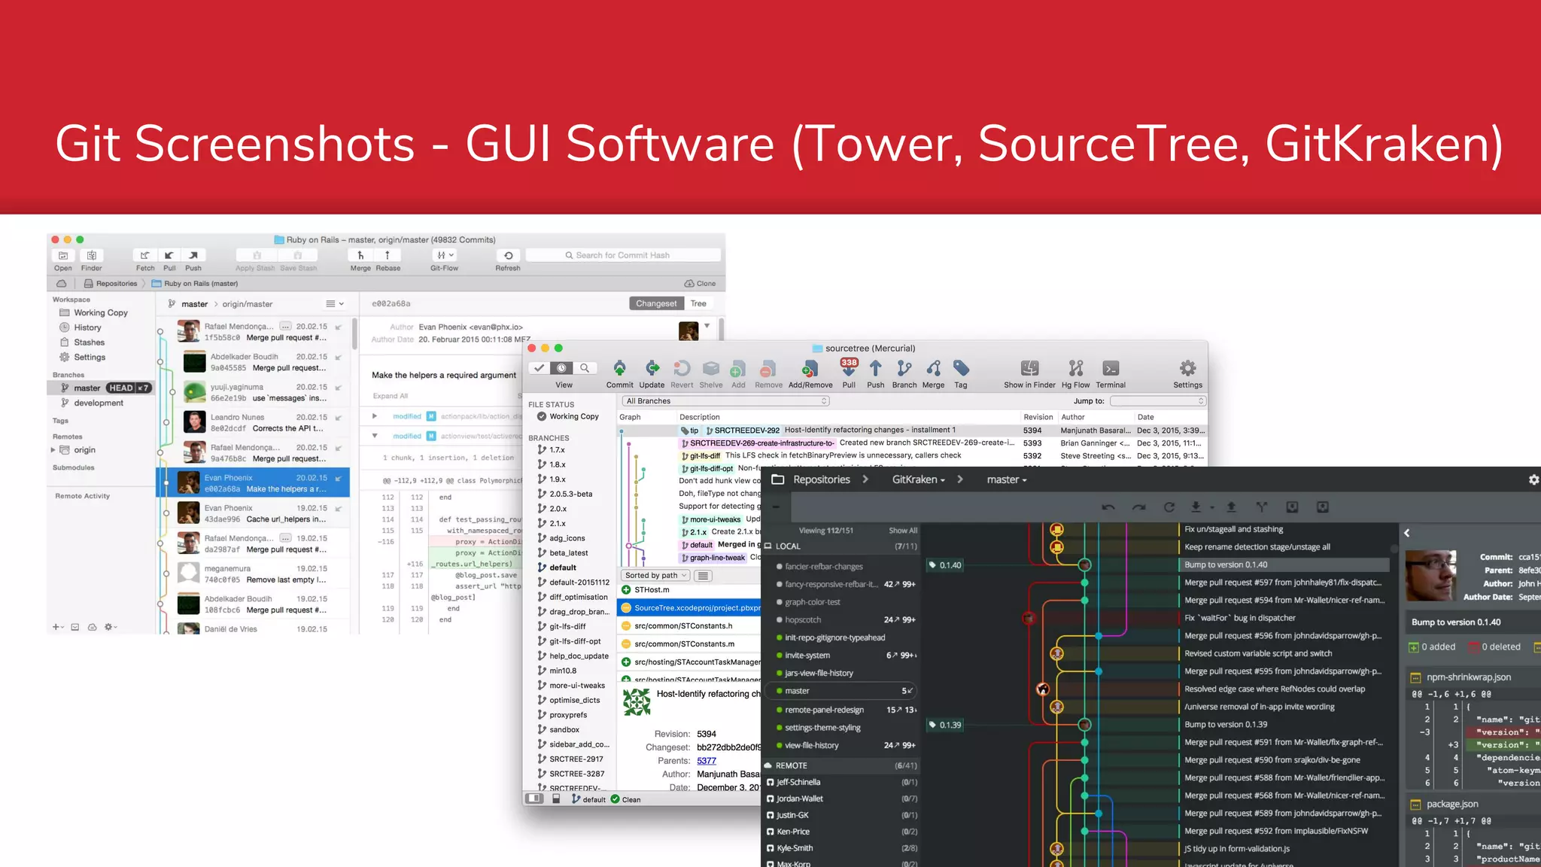The height and width of the screenshot is (867, 1541).
Task: Open Repositories in Tower breadcrumb bar
Action: (111, 284)
